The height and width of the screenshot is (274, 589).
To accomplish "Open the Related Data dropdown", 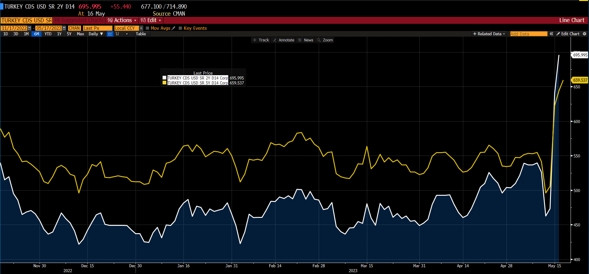I will 489,34.
